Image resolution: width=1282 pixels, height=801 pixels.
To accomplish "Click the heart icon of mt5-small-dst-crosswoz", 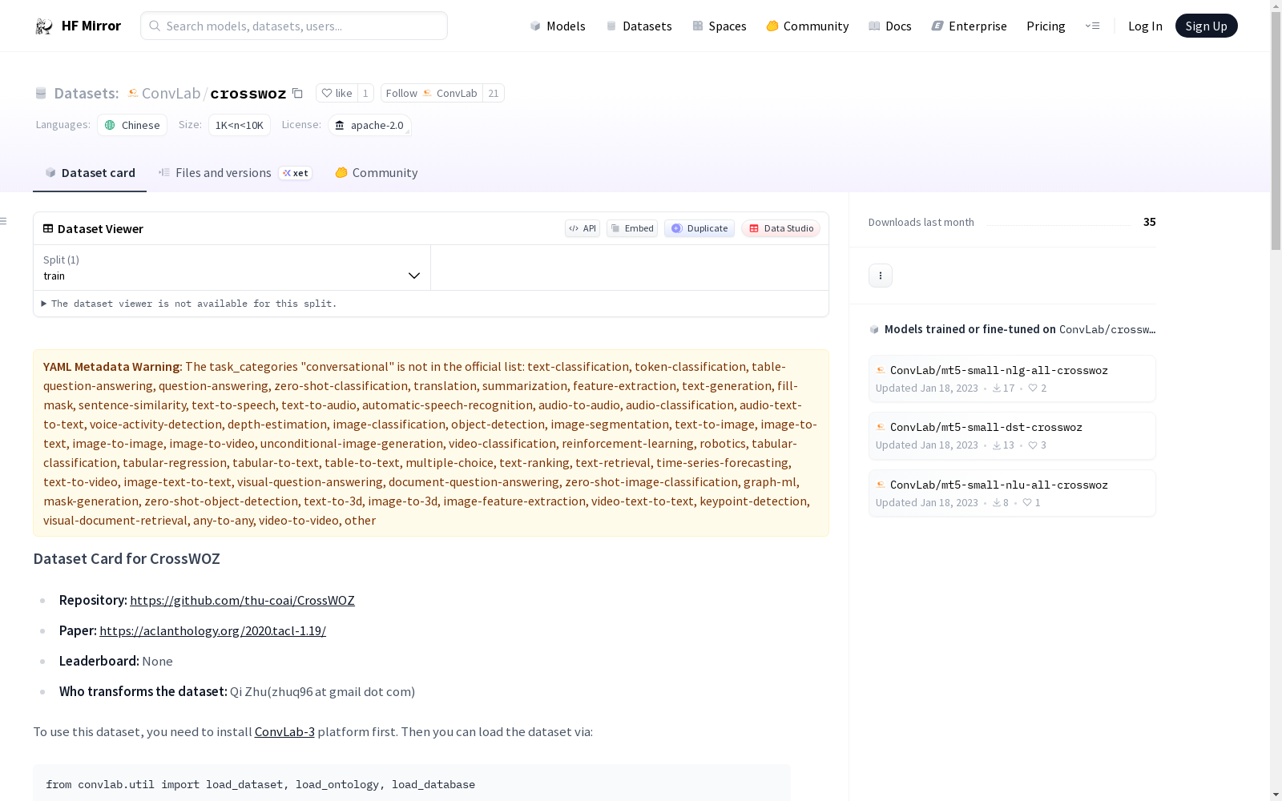I will (x=1033, y=445).
